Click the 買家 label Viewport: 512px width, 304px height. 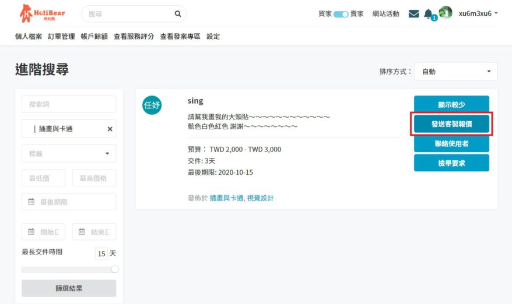[325, 14]
